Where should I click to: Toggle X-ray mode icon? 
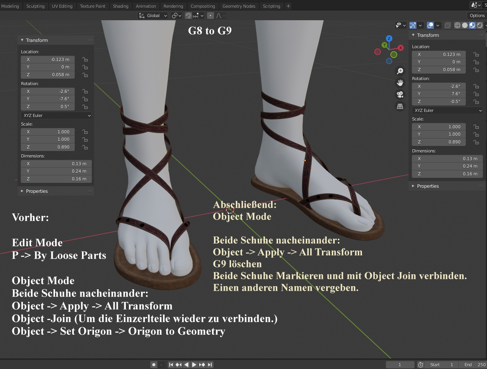pos(447,25)
